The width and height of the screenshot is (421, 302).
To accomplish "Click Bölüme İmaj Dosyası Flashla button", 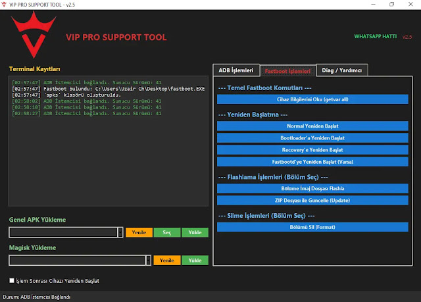I will [312, 188].
